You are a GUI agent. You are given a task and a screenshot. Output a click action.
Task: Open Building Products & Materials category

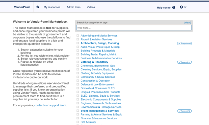[98, 51]
